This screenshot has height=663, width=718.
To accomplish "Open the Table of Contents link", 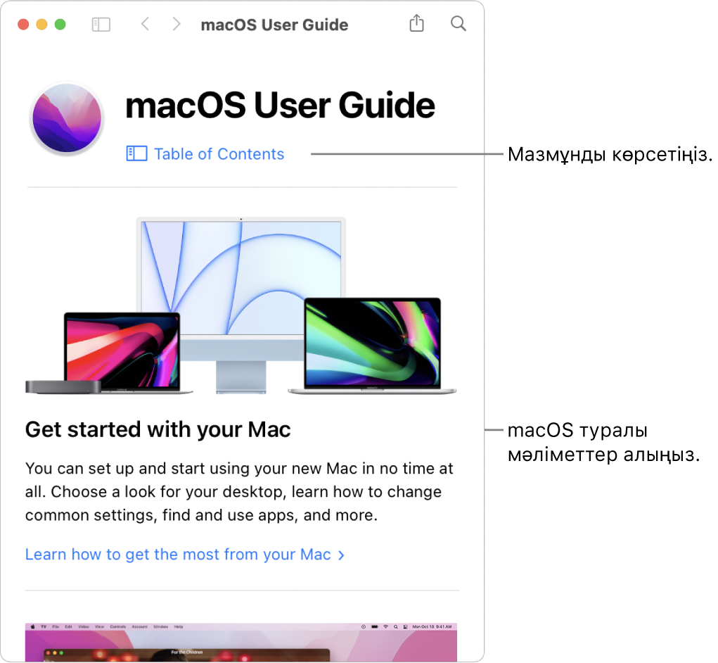I will click(219, 154).
